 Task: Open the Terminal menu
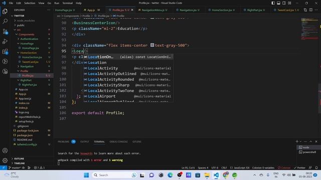point(67,3)
